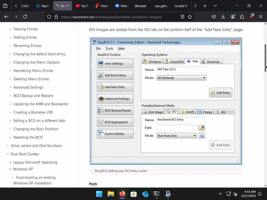Open the downloads panel

(223, 17)
